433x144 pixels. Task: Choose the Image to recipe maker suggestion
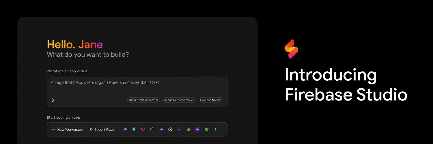[179, 100]
